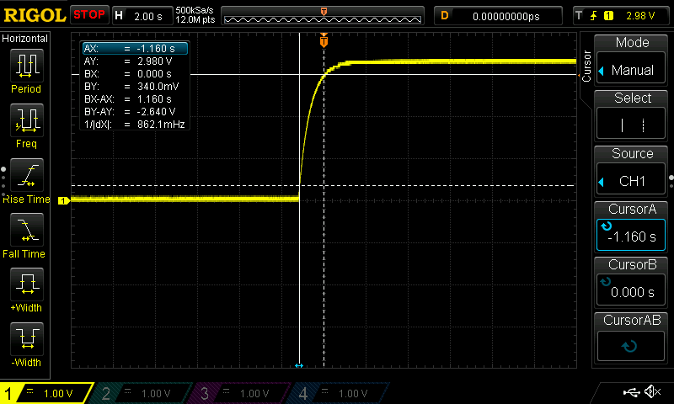
Task: Select the Period measurement icon
Action: pyautogui.click(x=26, y=66)
